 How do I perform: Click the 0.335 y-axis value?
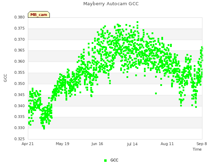[20, 117]
